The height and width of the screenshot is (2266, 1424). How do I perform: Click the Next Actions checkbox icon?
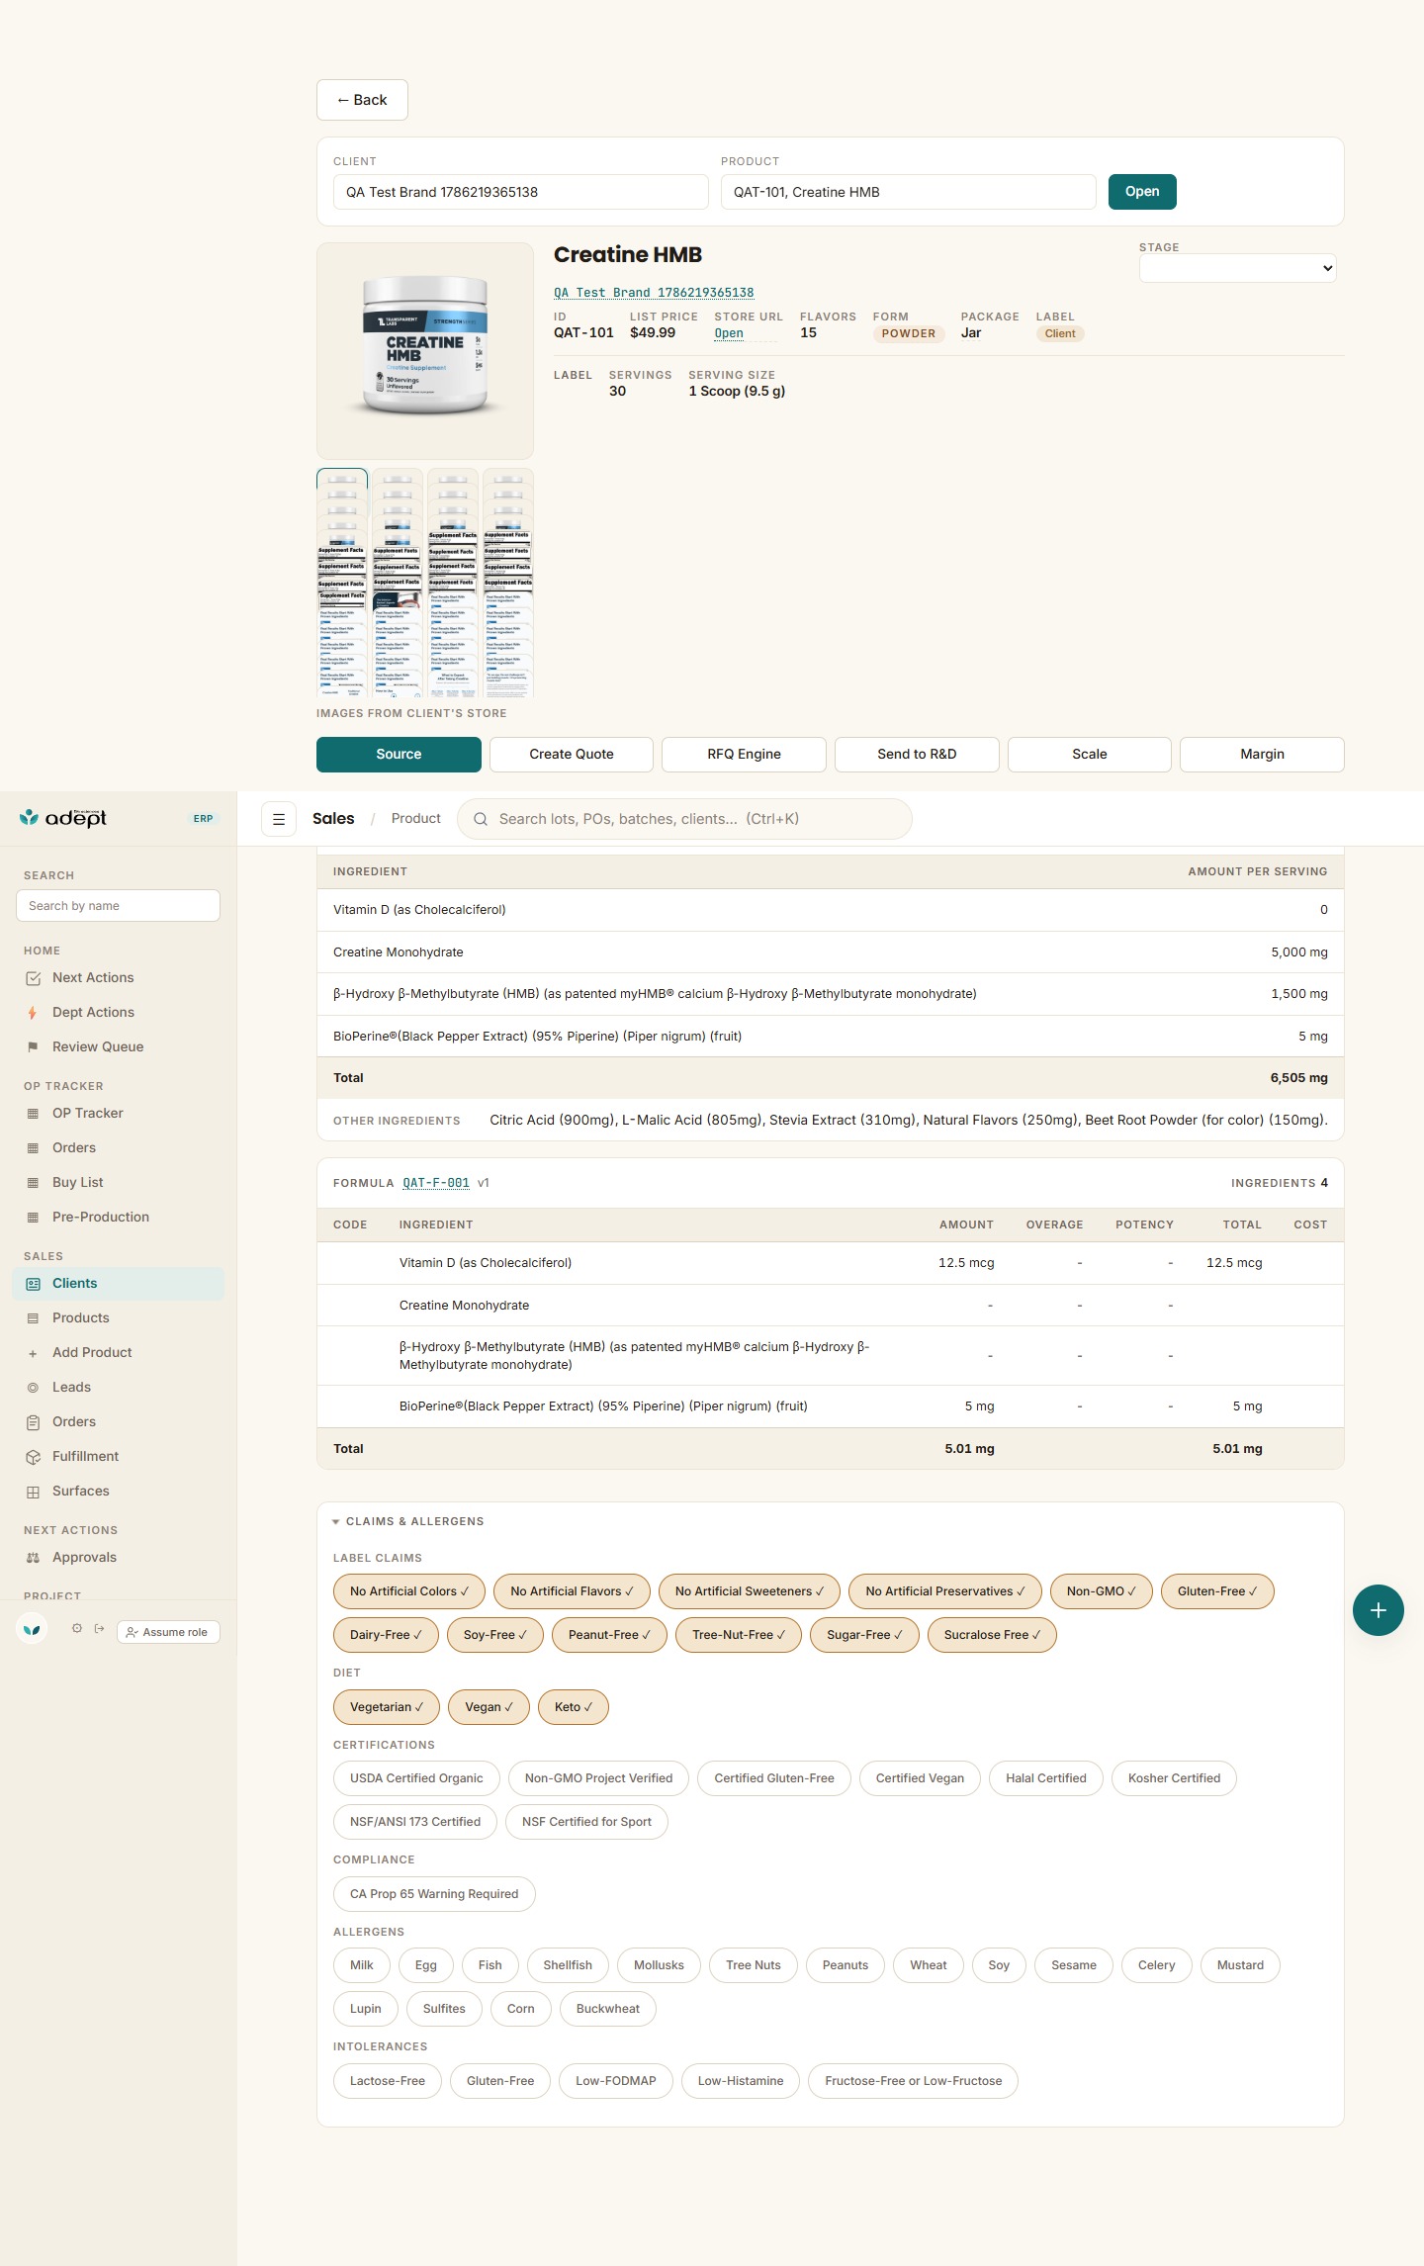[33, 978]
